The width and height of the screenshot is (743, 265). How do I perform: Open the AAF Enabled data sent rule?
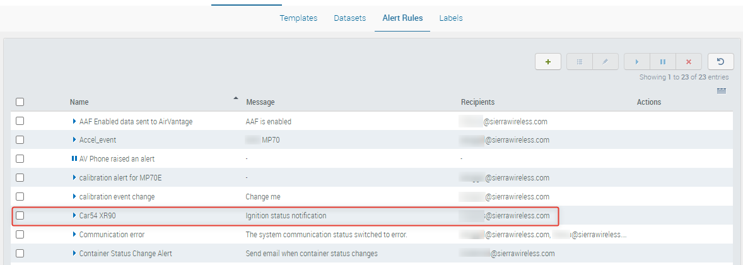136,122
